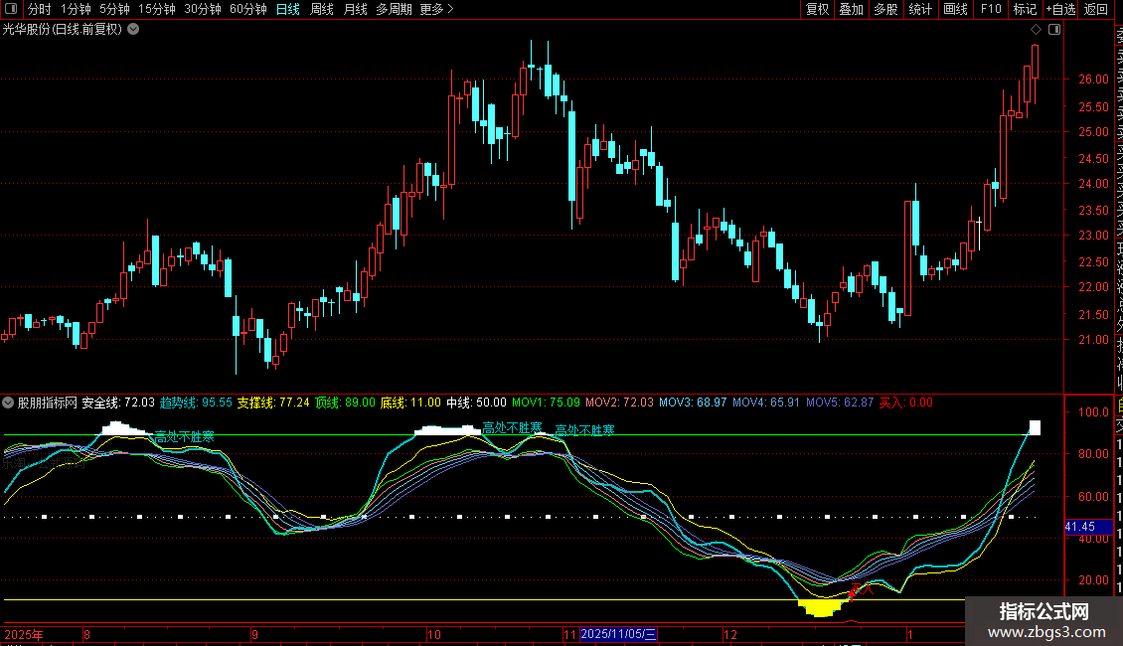Image resolution: width=1123 pixels, height=646 pixels.
Task: Open the 画线 drawing tools
Action: tap(955, 10)
